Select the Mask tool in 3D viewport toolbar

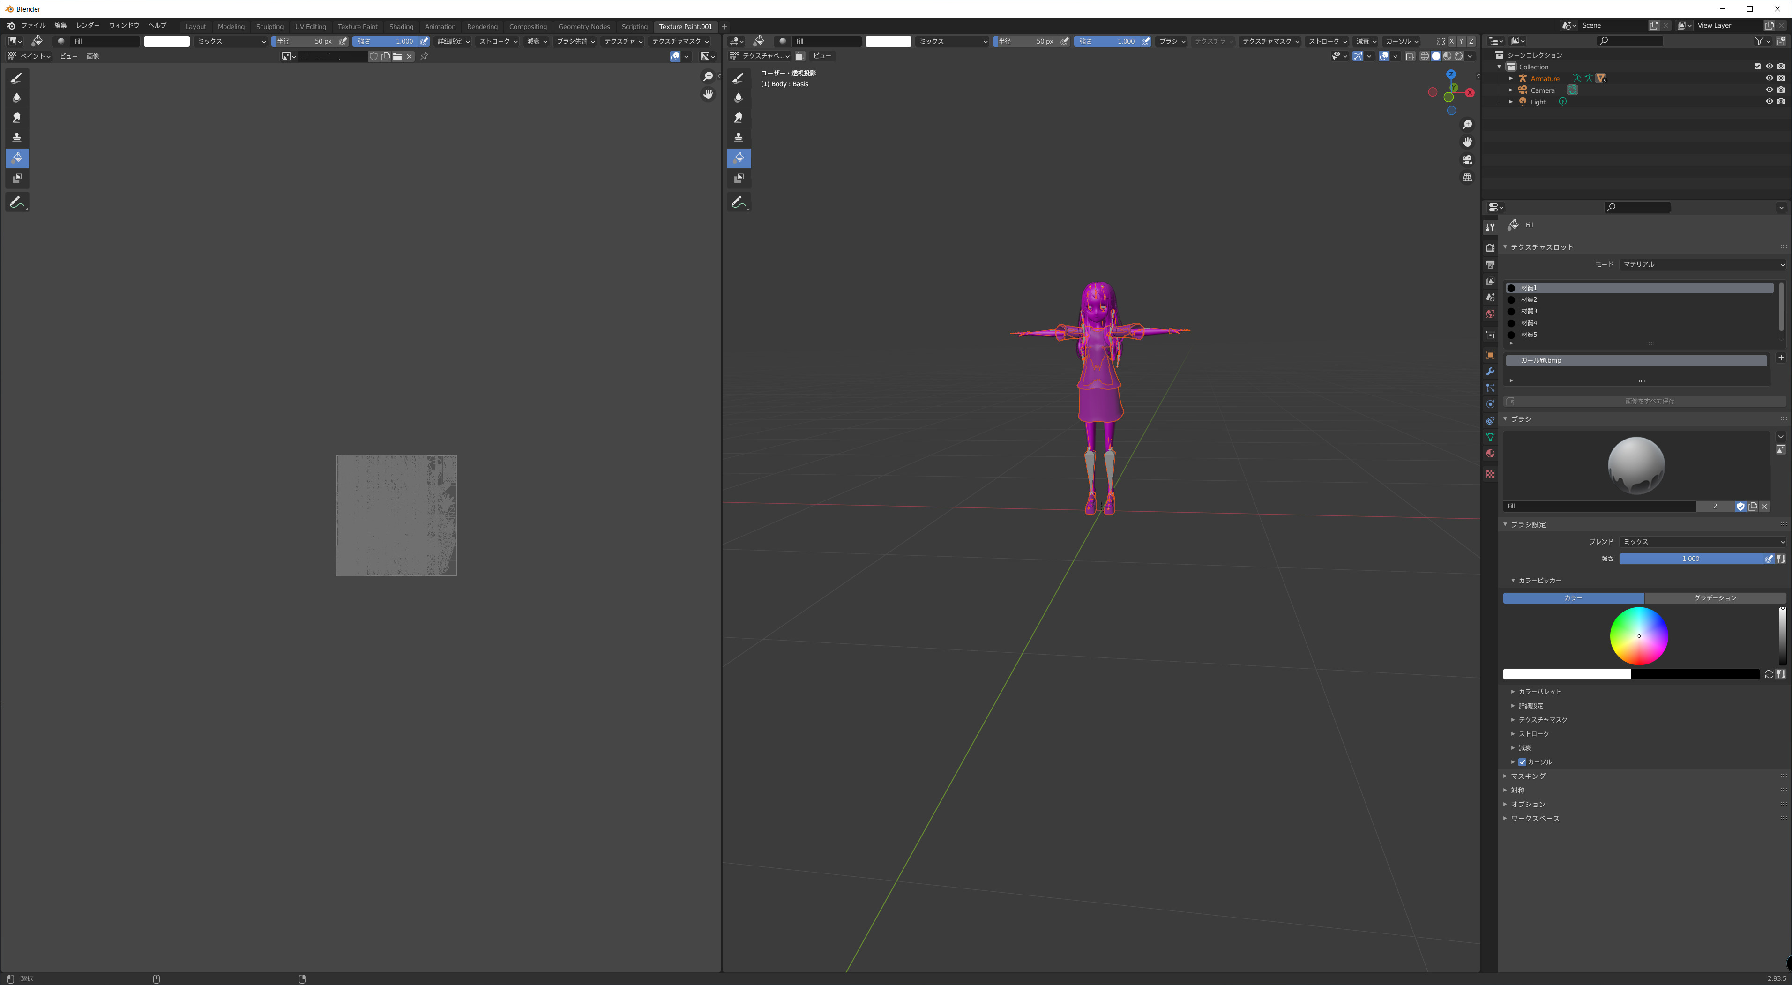pos(739,178)
